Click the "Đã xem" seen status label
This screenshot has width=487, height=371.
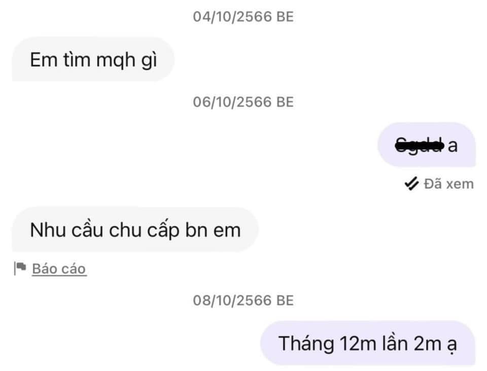(449, 184)
